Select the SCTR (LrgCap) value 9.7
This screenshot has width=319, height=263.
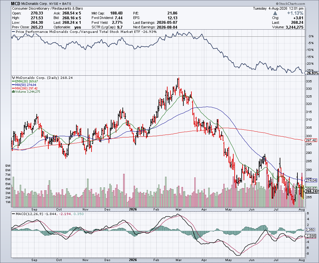click(x=120, y=27)
